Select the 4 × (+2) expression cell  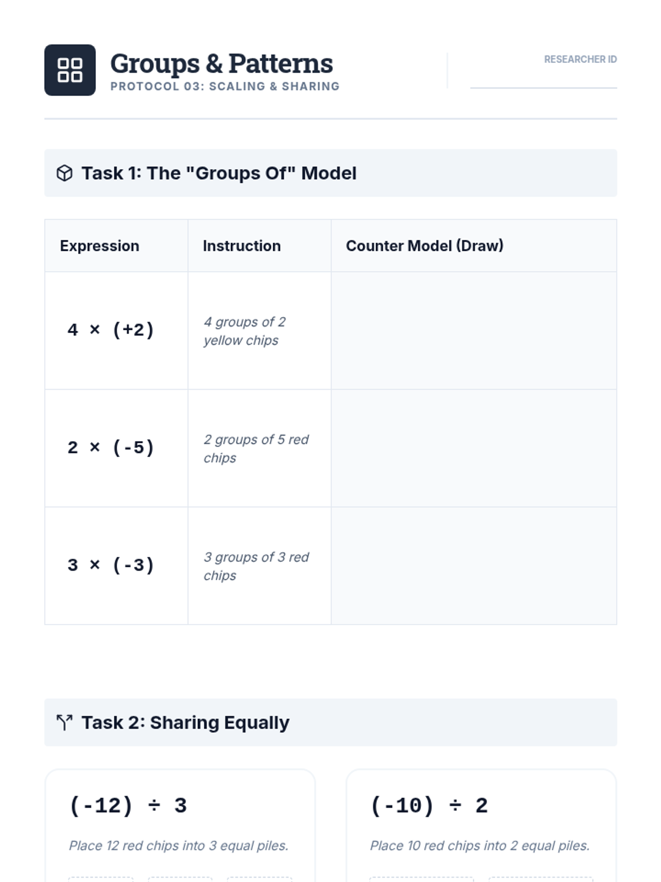tap(111, 330)
